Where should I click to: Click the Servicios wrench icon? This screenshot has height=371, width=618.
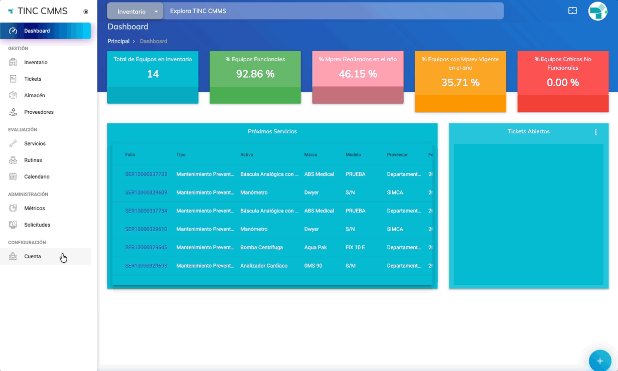(14, 144)
